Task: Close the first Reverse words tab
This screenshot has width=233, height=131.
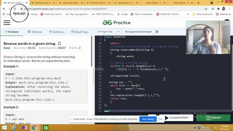Action: point(27,3)
